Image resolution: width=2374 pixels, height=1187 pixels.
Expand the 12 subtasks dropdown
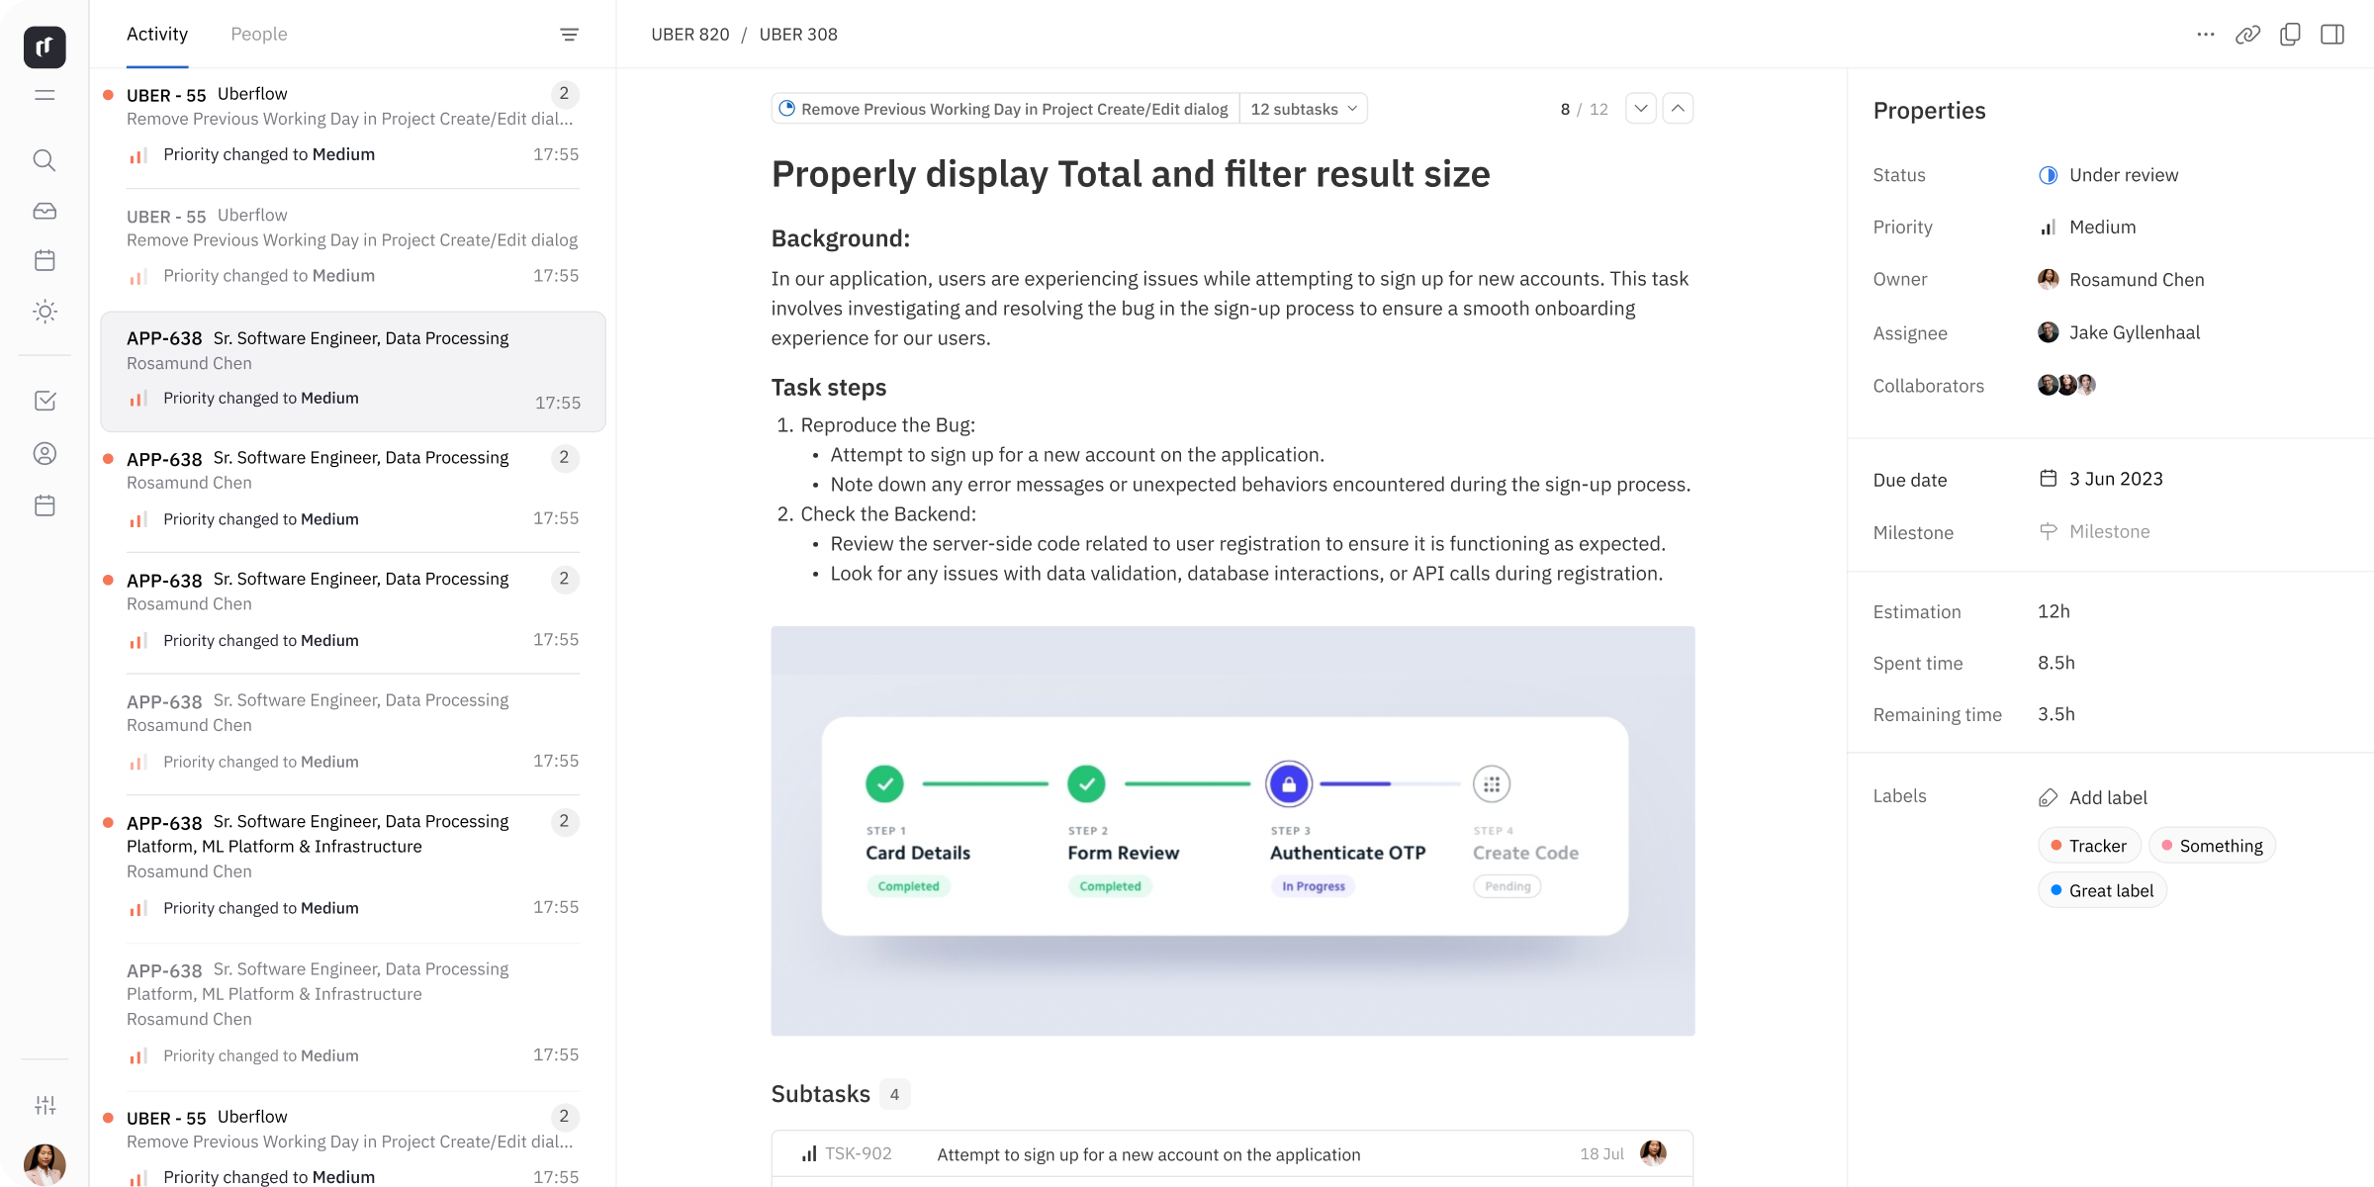coord(1303,109)
